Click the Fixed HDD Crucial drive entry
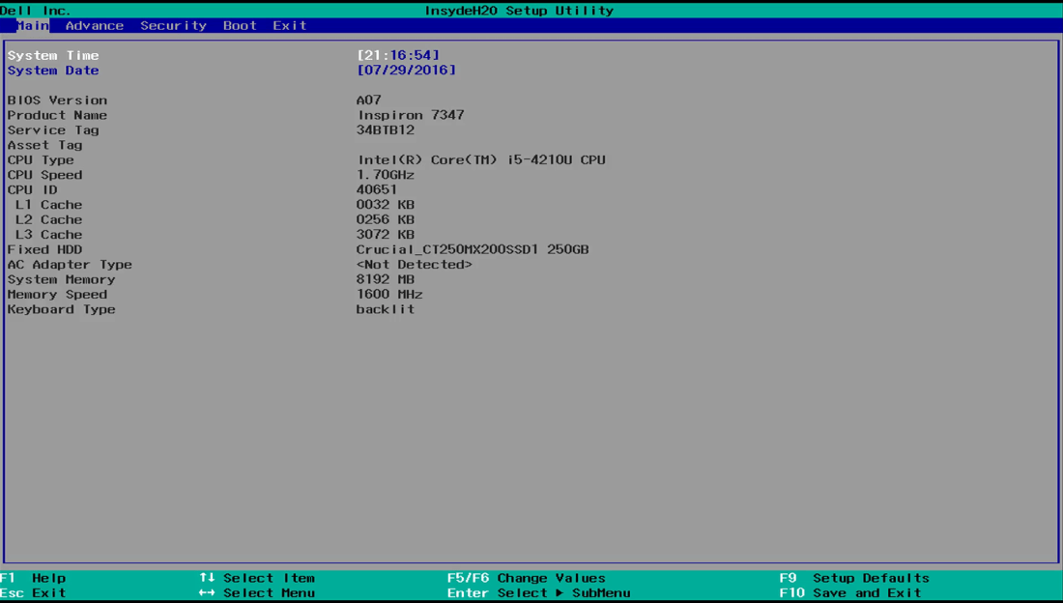The width and height of the screenshot is (1063, 603). pos(473,249)
